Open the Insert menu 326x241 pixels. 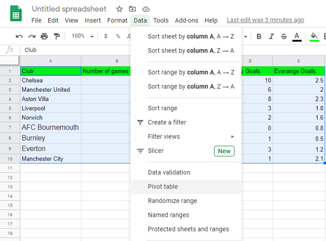pyautogui.click(x=92, y=20)
